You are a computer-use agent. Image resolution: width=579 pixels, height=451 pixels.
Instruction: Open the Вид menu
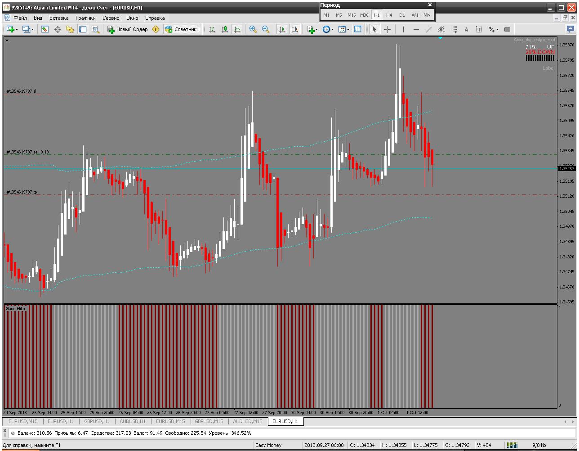point(38,18)
